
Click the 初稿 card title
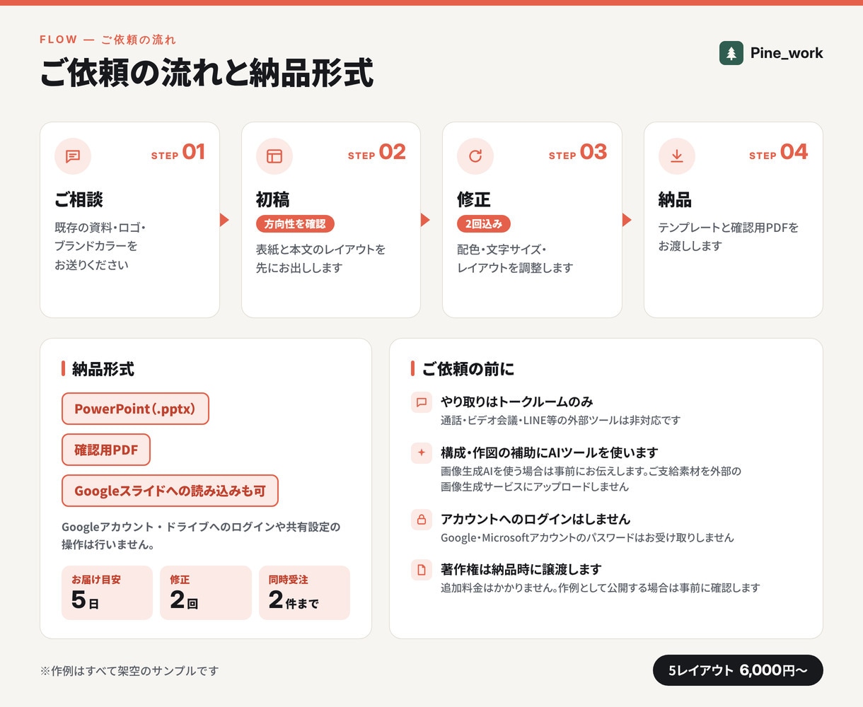273,200
